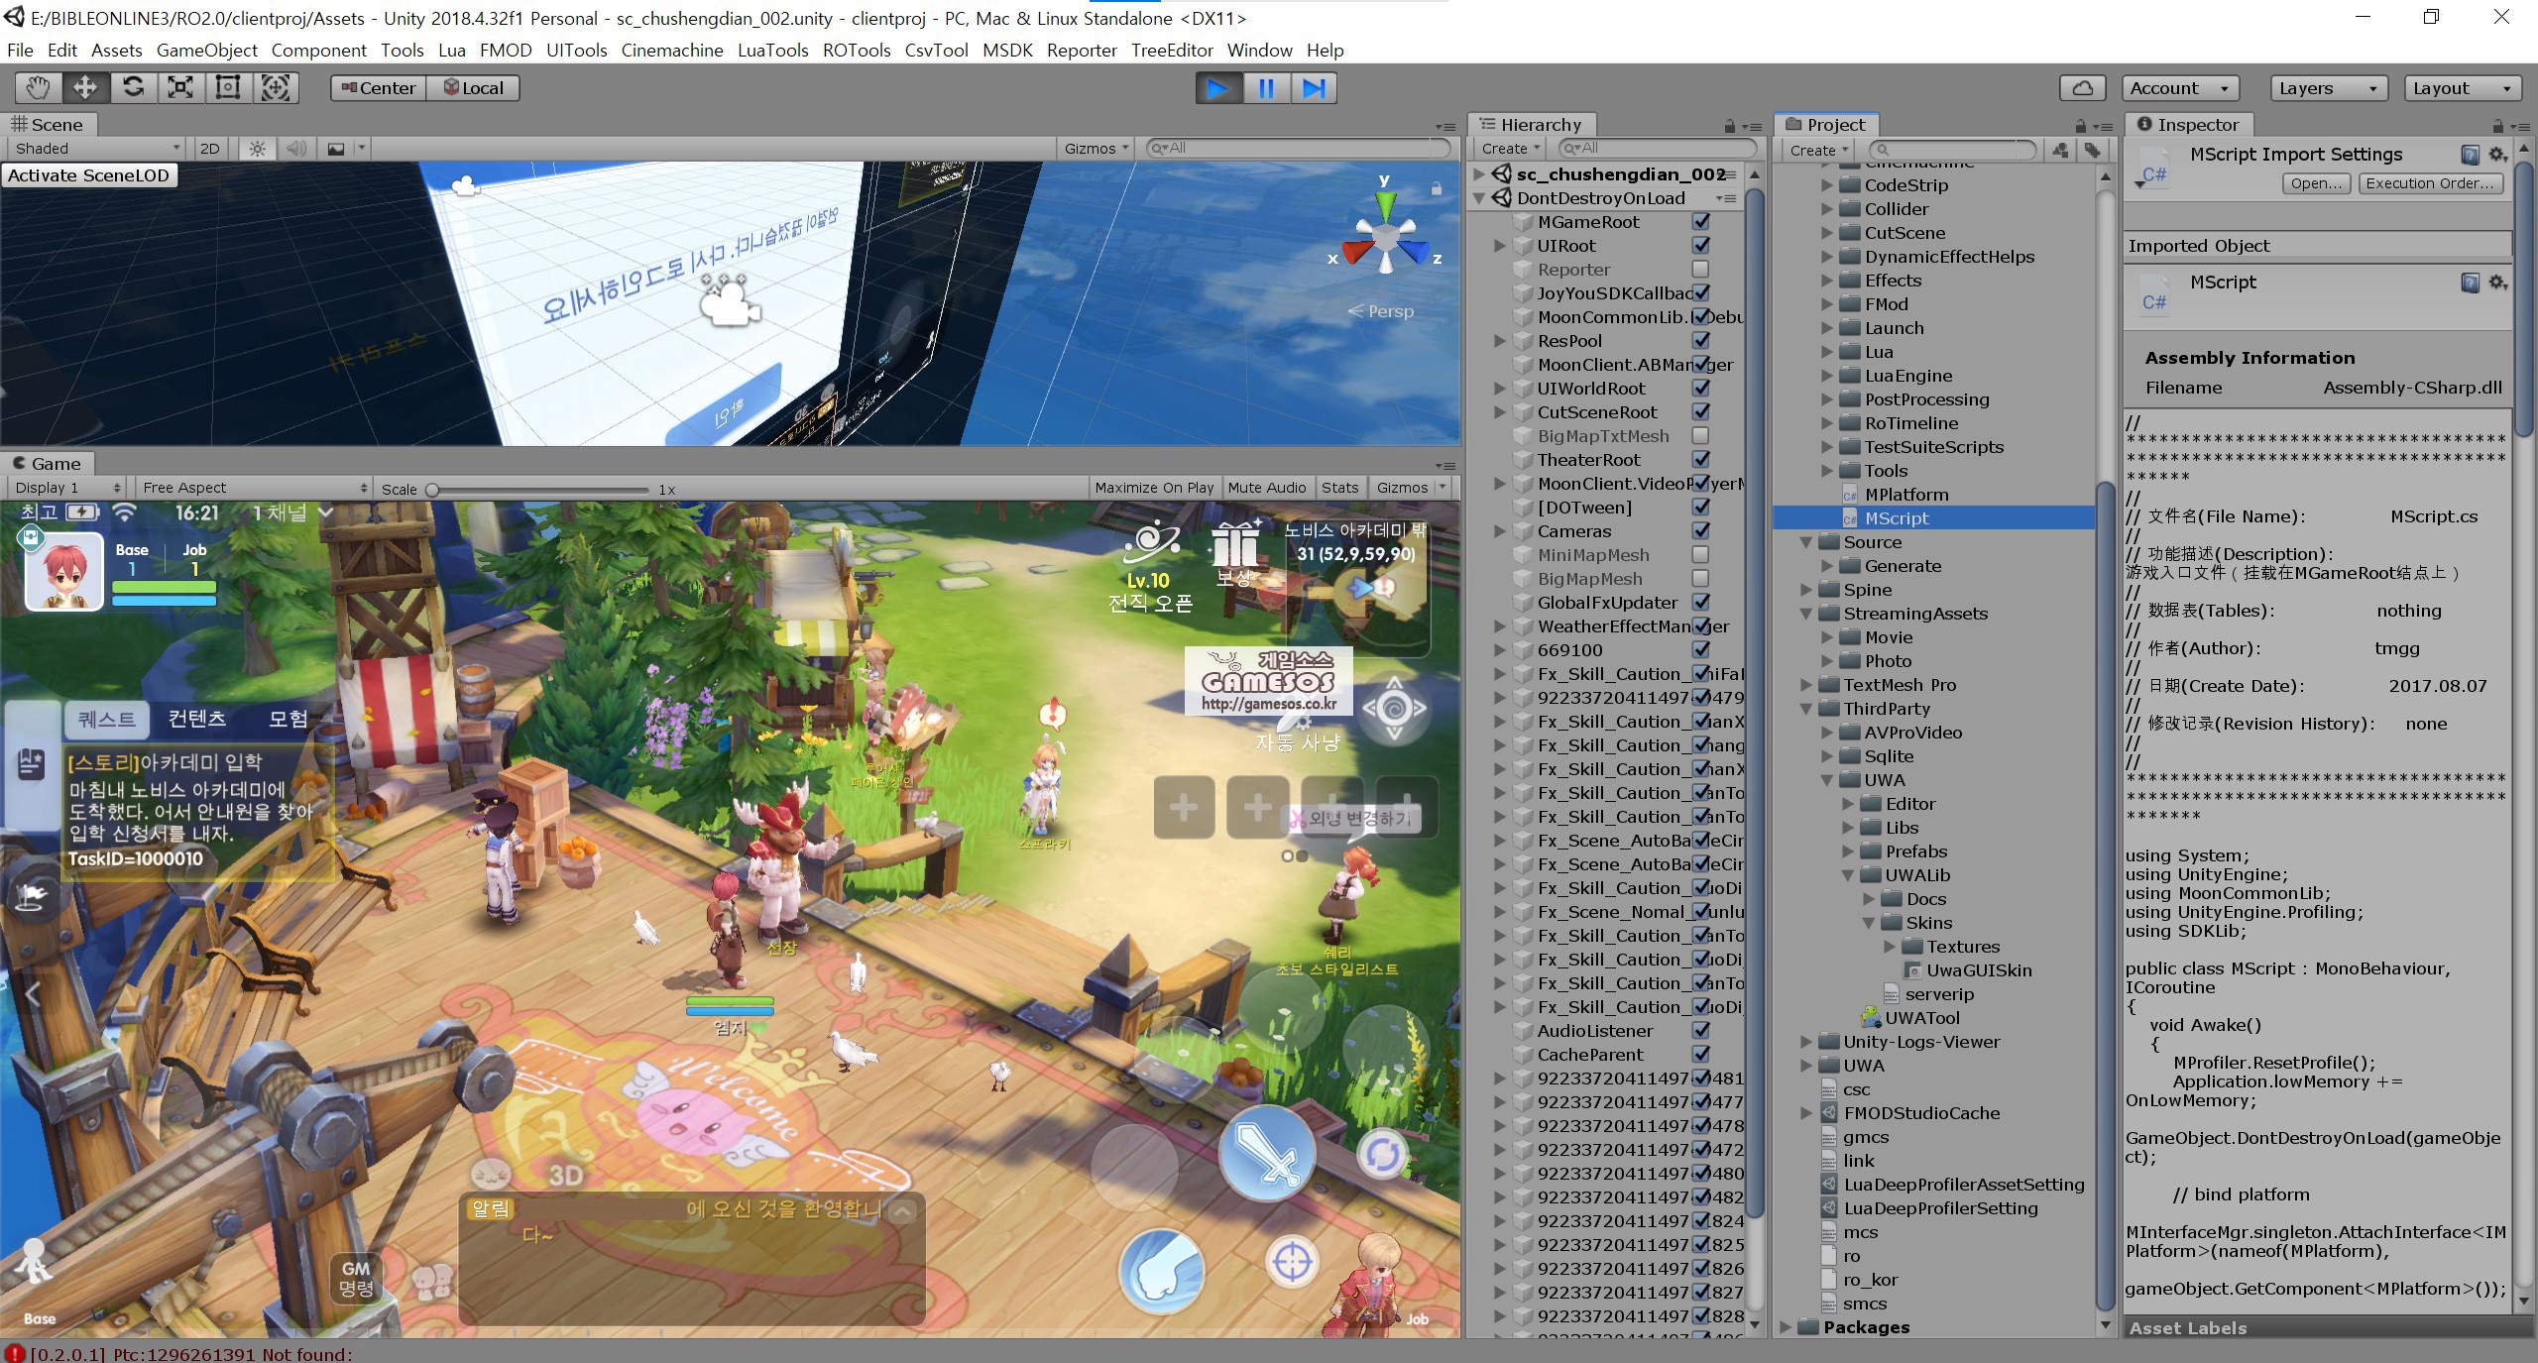Toggle the Stats button
Viewport: 2538px width, 1363px height.
[x=1339, y=488]
